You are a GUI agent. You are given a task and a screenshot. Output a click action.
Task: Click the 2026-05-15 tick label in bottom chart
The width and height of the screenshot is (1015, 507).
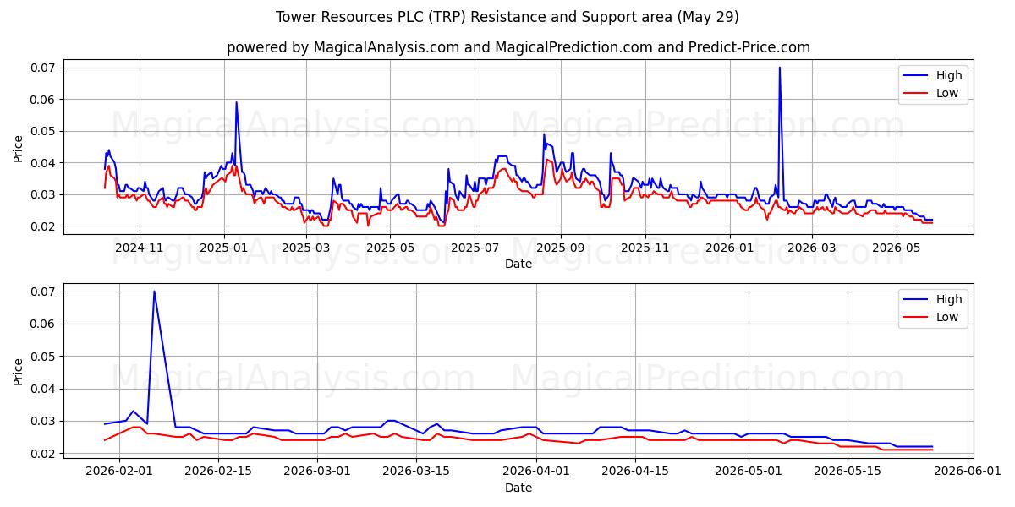coord(848,472)
